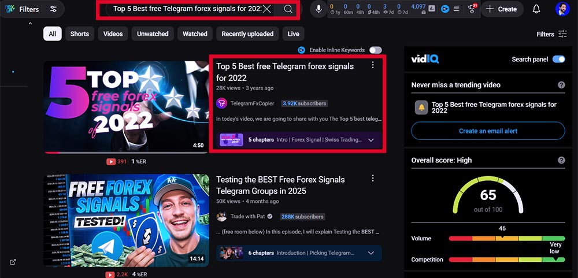Open the Trade with Pat channel avatar
This screenshot has width=578, height=278.
(221, 216)
